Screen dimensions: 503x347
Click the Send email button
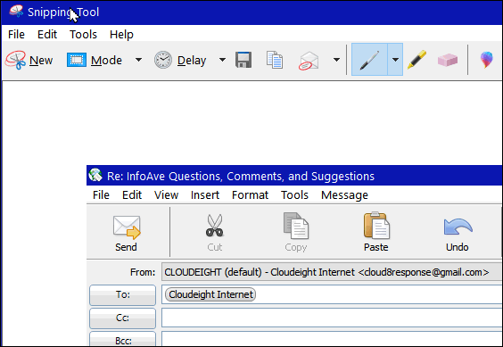coord(127,233)
